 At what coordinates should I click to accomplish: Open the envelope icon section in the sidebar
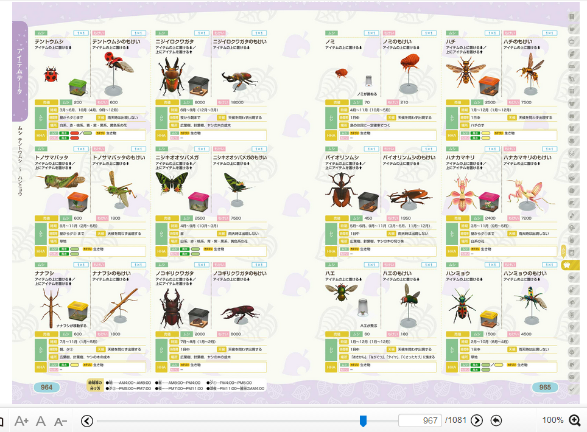(572, 377)
